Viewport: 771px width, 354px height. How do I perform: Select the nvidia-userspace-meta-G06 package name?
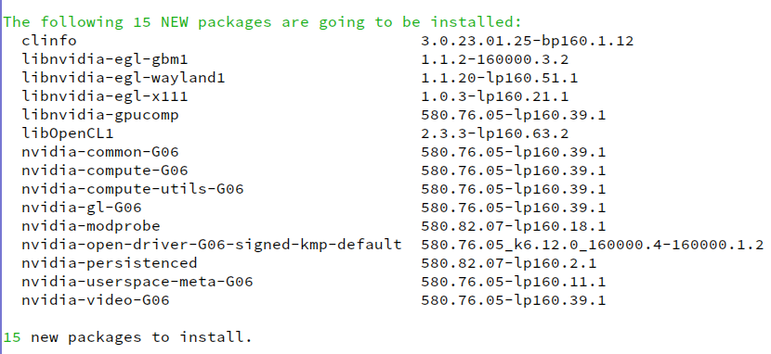[x=137, y=282]
